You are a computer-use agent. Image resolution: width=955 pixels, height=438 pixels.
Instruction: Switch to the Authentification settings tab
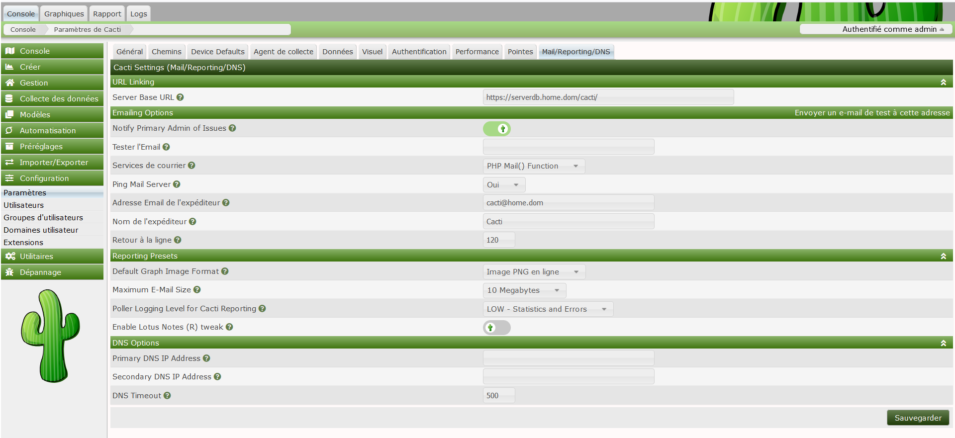click(x=419, y=52)
